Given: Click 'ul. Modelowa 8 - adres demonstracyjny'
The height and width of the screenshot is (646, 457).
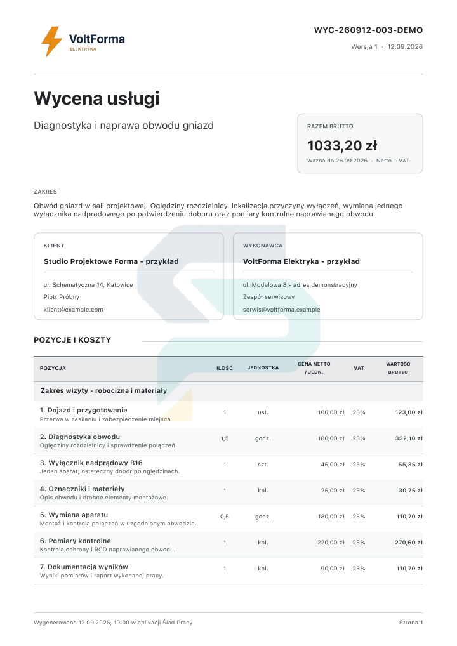Looking at the screenshot, I should coord(300,285).
